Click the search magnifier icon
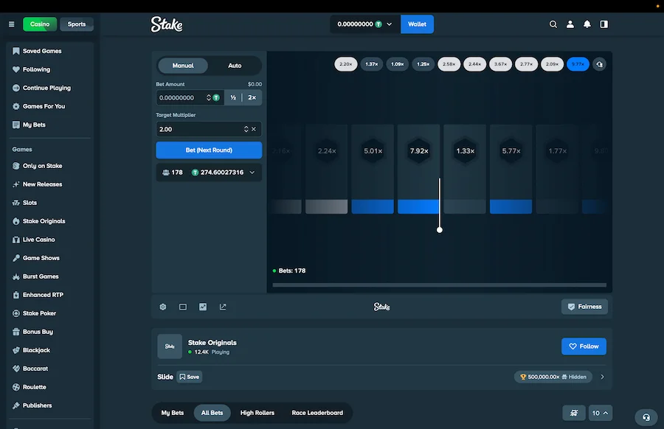Screen dimensions: 664x429 tap(553, 24)
